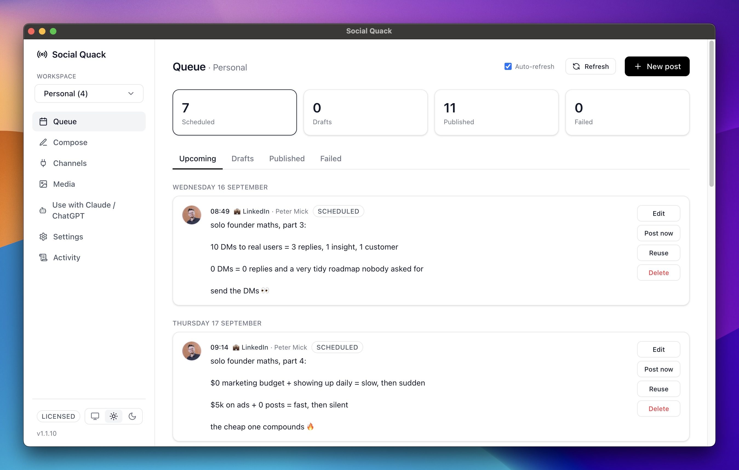This screenshot has height=470, width=739.
Task: Switch to system theme monitor icon
Action: [x=95, y=416]
